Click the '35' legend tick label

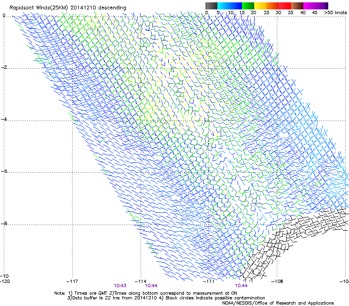291,13
